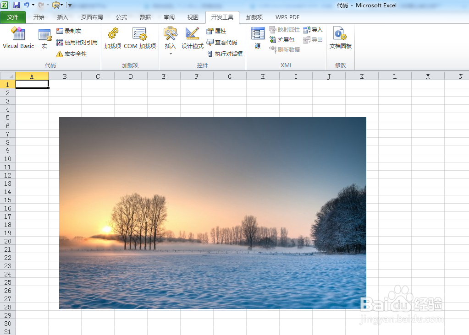Click Refresh Data (刷新数据)
The height and width of the screenshot is (335, 469).
284,49
